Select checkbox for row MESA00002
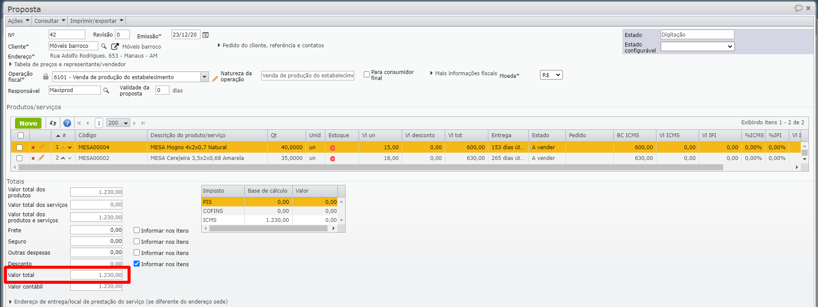Viewport: 818px width, 307px height. point(19,158)
